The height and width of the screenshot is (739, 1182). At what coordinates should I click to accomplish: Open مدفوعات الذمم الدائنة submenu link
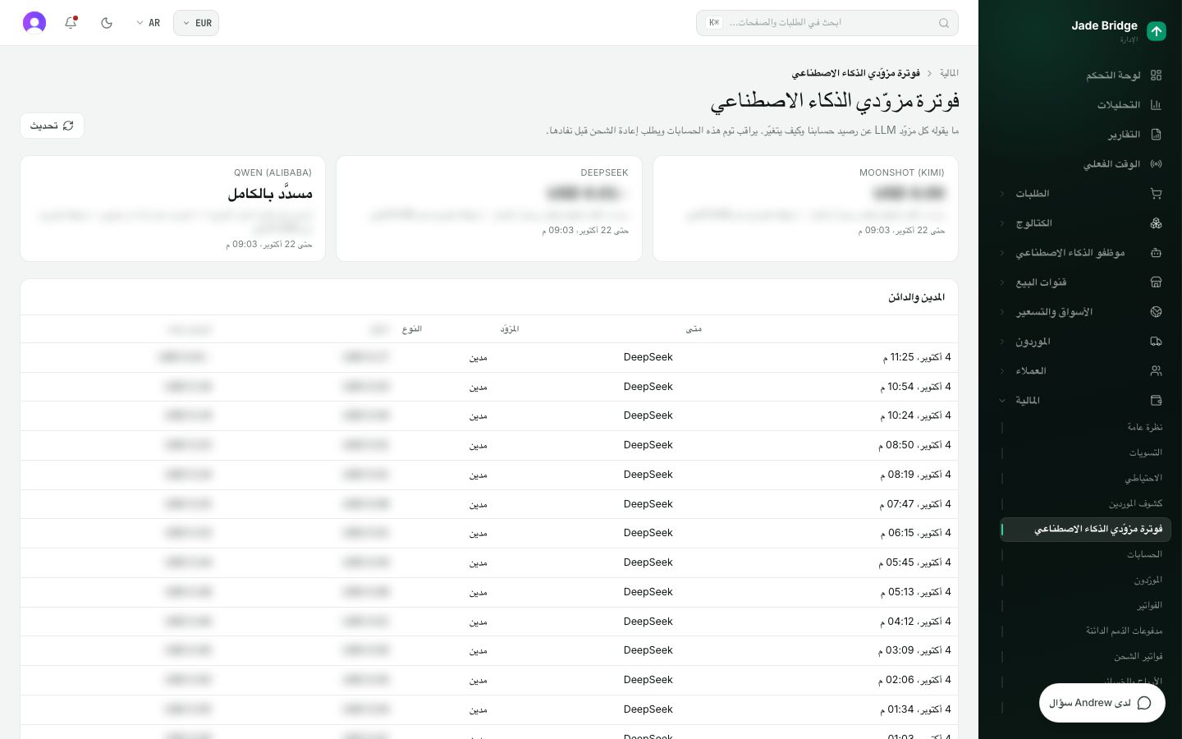[x=1124, y=631]
